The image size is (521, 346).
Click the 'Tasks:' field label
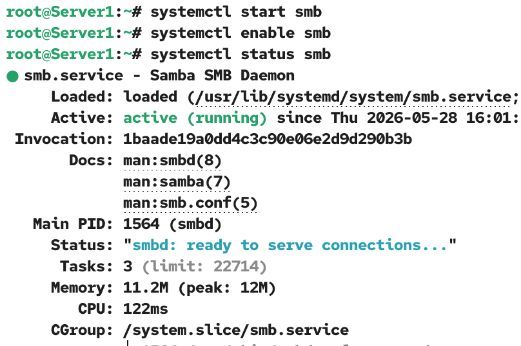click(x=86, y=267)
